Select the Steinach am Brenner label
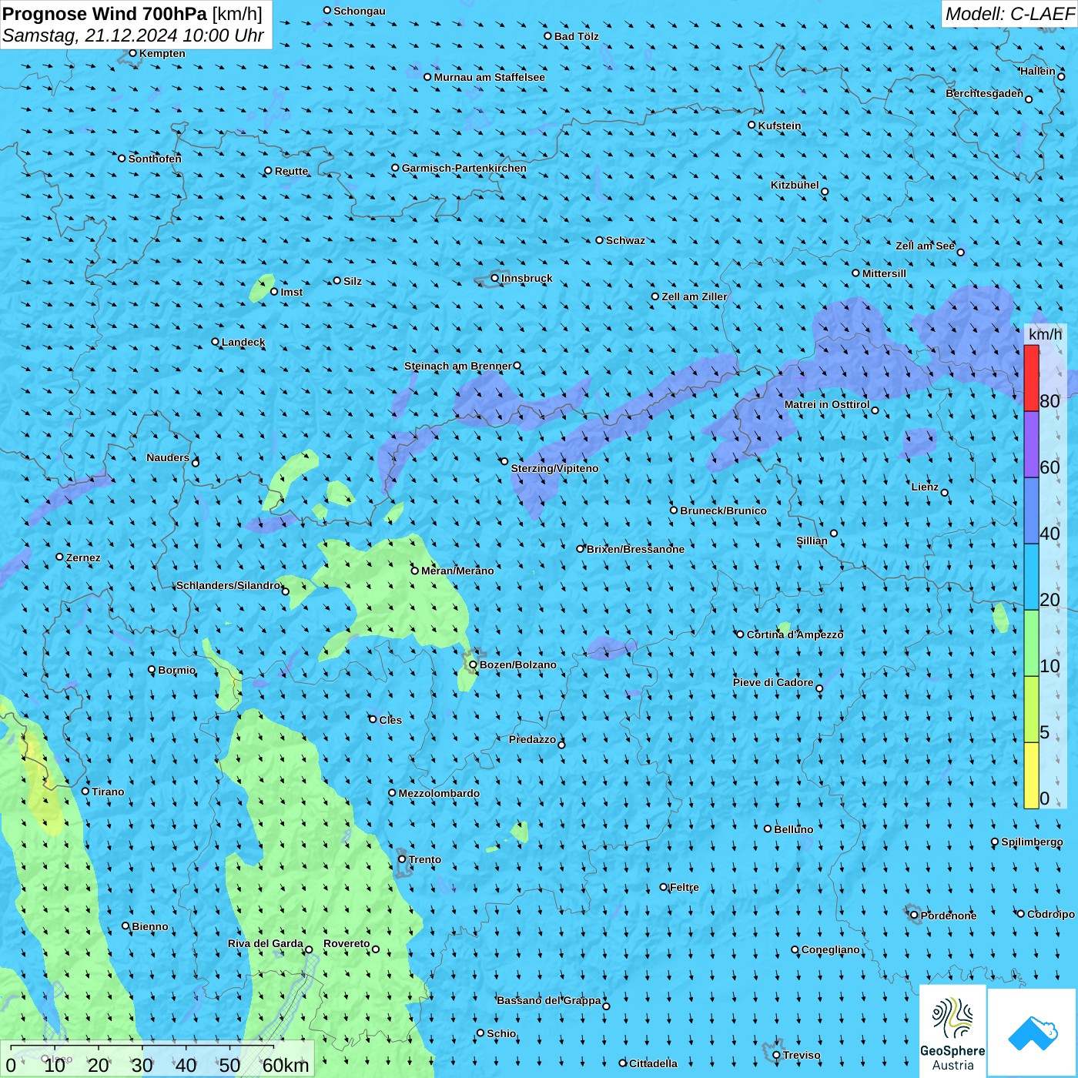 pyautogui.click(x=458, y=366)
